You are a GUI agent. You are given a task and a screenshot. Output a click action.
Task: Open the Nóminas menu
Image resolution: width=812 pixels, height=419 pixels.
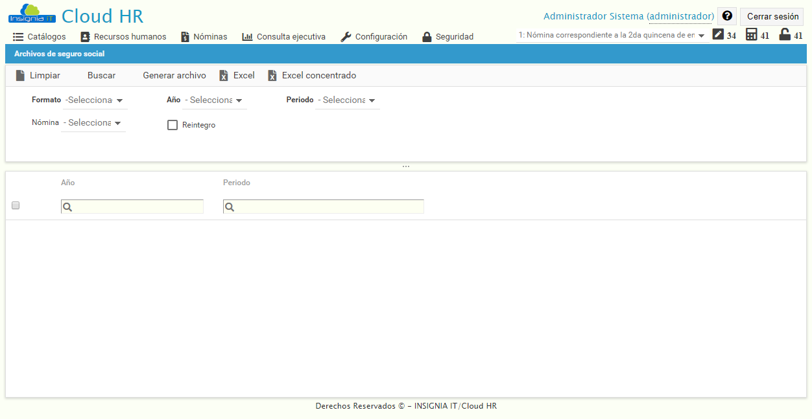204,37
